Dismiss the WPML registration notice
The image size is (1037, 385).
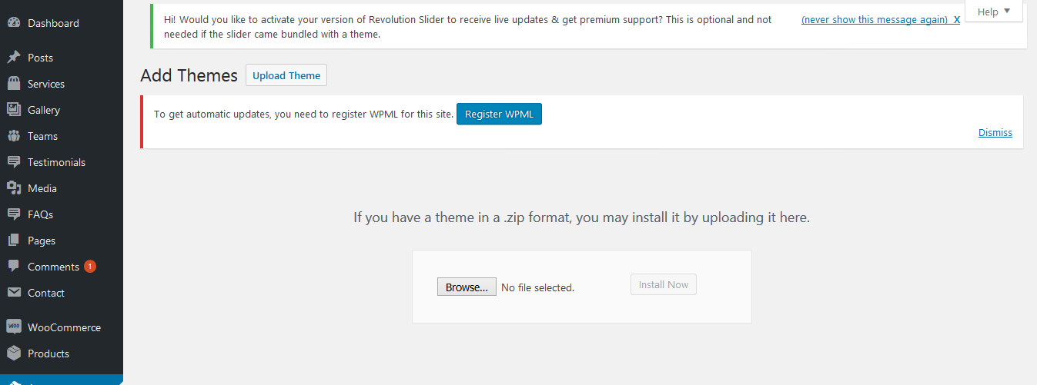(995, 133)
